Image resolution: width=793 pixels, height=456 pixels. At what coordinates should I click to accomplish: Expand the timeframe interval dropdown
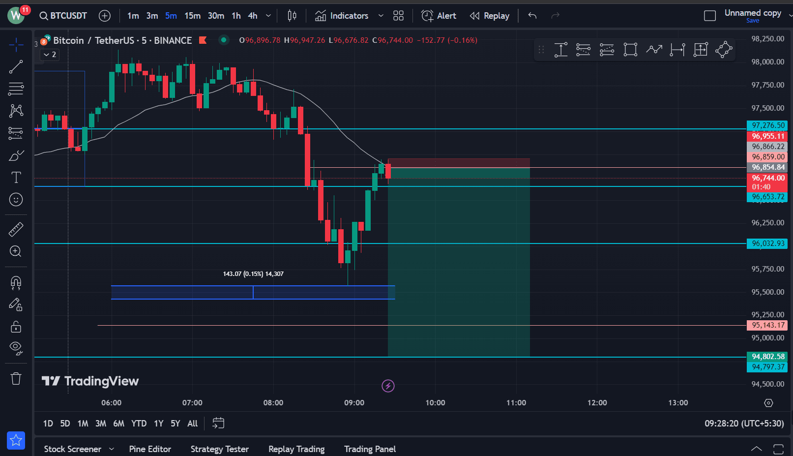click(268, 16)
